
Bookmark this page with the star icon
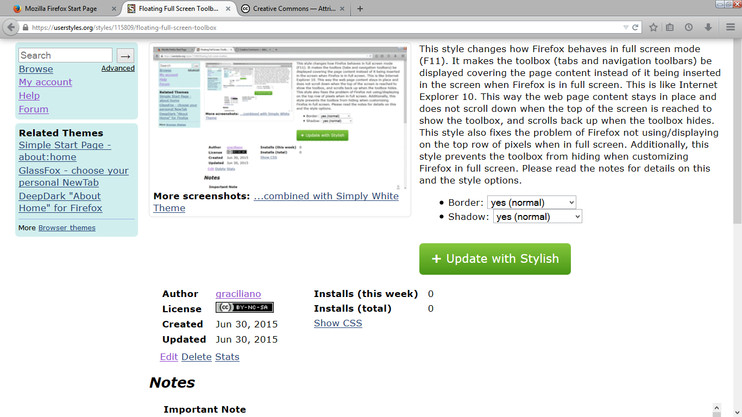click(653, 27)
